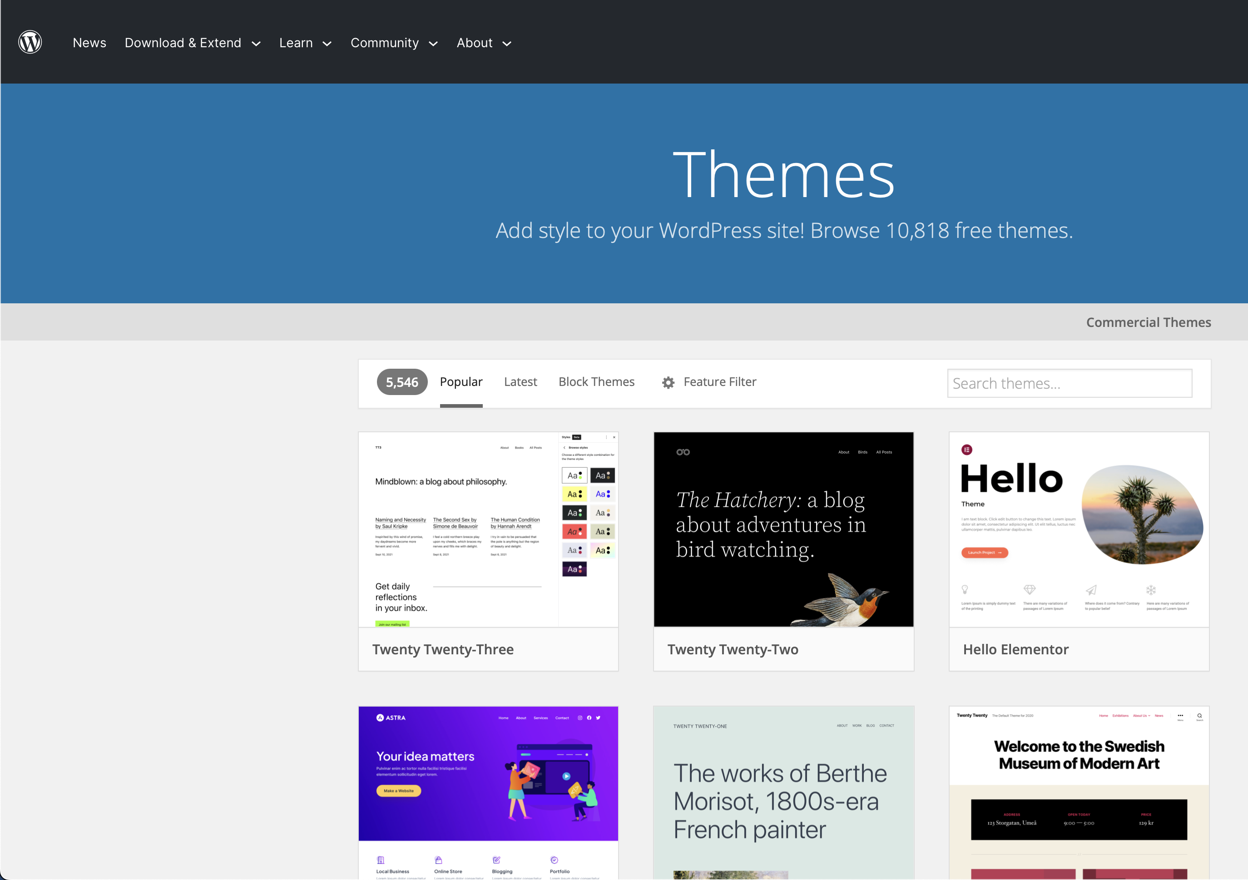This screenshot has height=880, width=1248.
Task: Open the Astra theme preview
Action: pos(488,792)
